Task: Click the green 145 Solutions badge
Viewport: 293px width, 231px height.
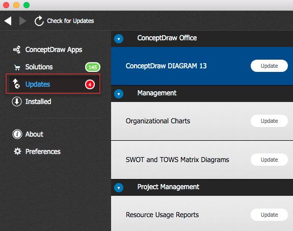Action: coord(93,67)
